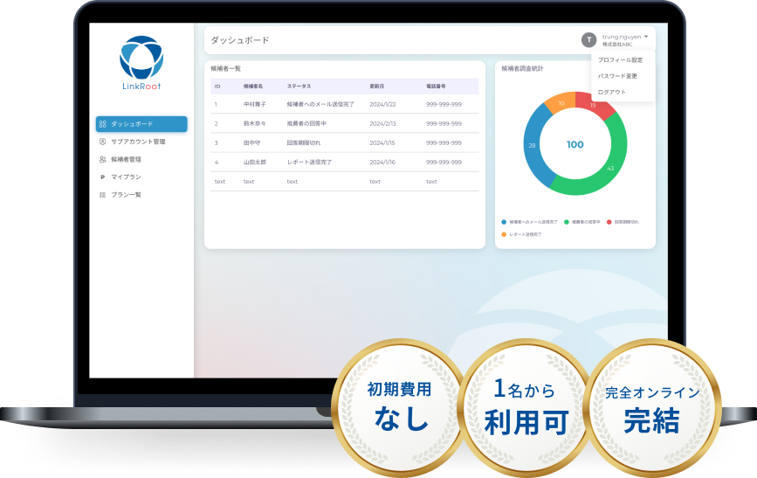Go to 候補者管理 in the sidebar
This screenshot has height=478, width=757.
pos(126,159)
